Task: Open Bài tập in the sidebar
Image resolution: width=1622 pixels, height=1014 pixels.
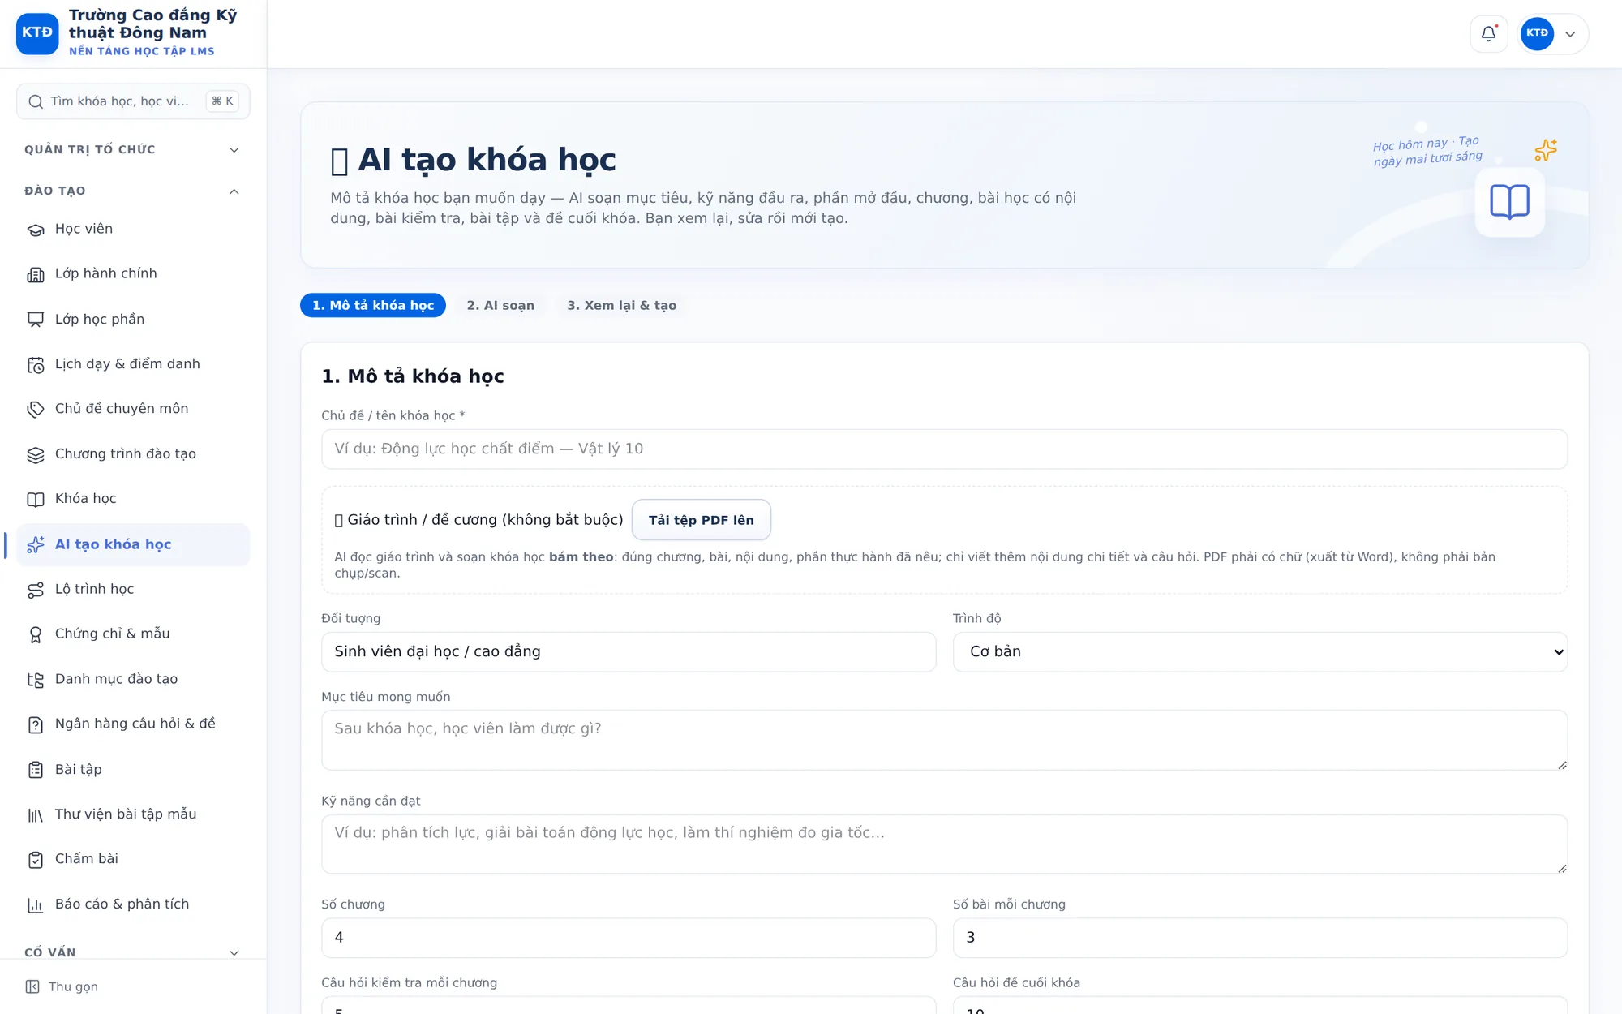Action: pyautogui.click(x=133, y=769)
